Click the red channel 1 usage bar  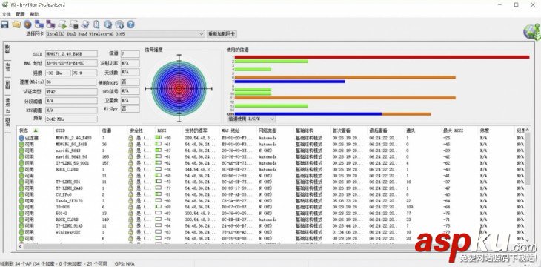(x=382, y=57)
